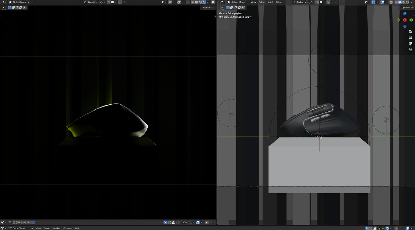
Task: Open Marker menu in Dope Sheet
Action: pyautogui.click(x=57, y=228)
